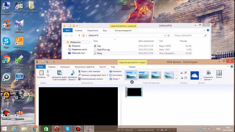Click the Add music note icon

73,73
